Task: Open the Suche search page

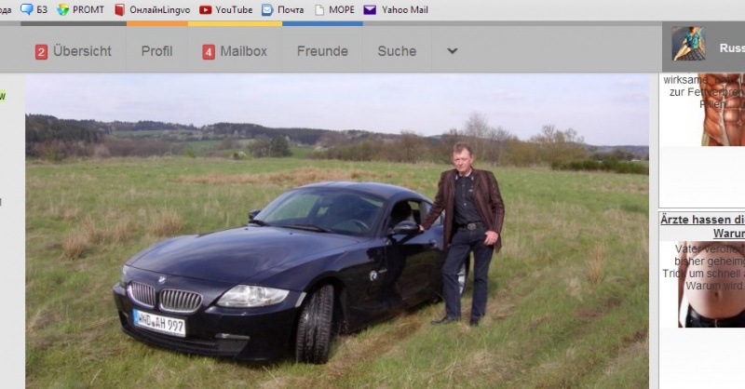Action: click(x=397, y=51)
